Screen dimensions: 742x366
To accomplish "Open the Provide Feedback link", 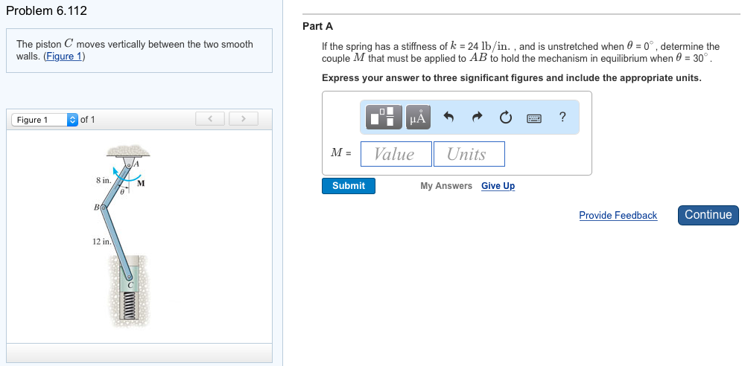I will pyautogui.click(x=618, y=216).
